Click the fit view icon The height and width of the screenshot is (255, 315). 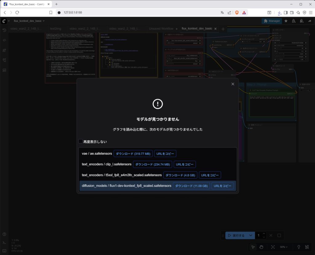pos(273,247)
